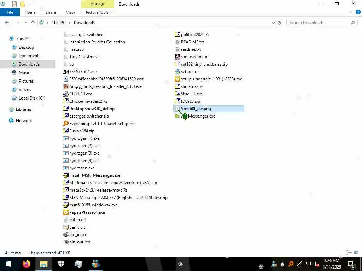
Task: Open the Picture Tools ribbon tab
Action: (97, 12)
